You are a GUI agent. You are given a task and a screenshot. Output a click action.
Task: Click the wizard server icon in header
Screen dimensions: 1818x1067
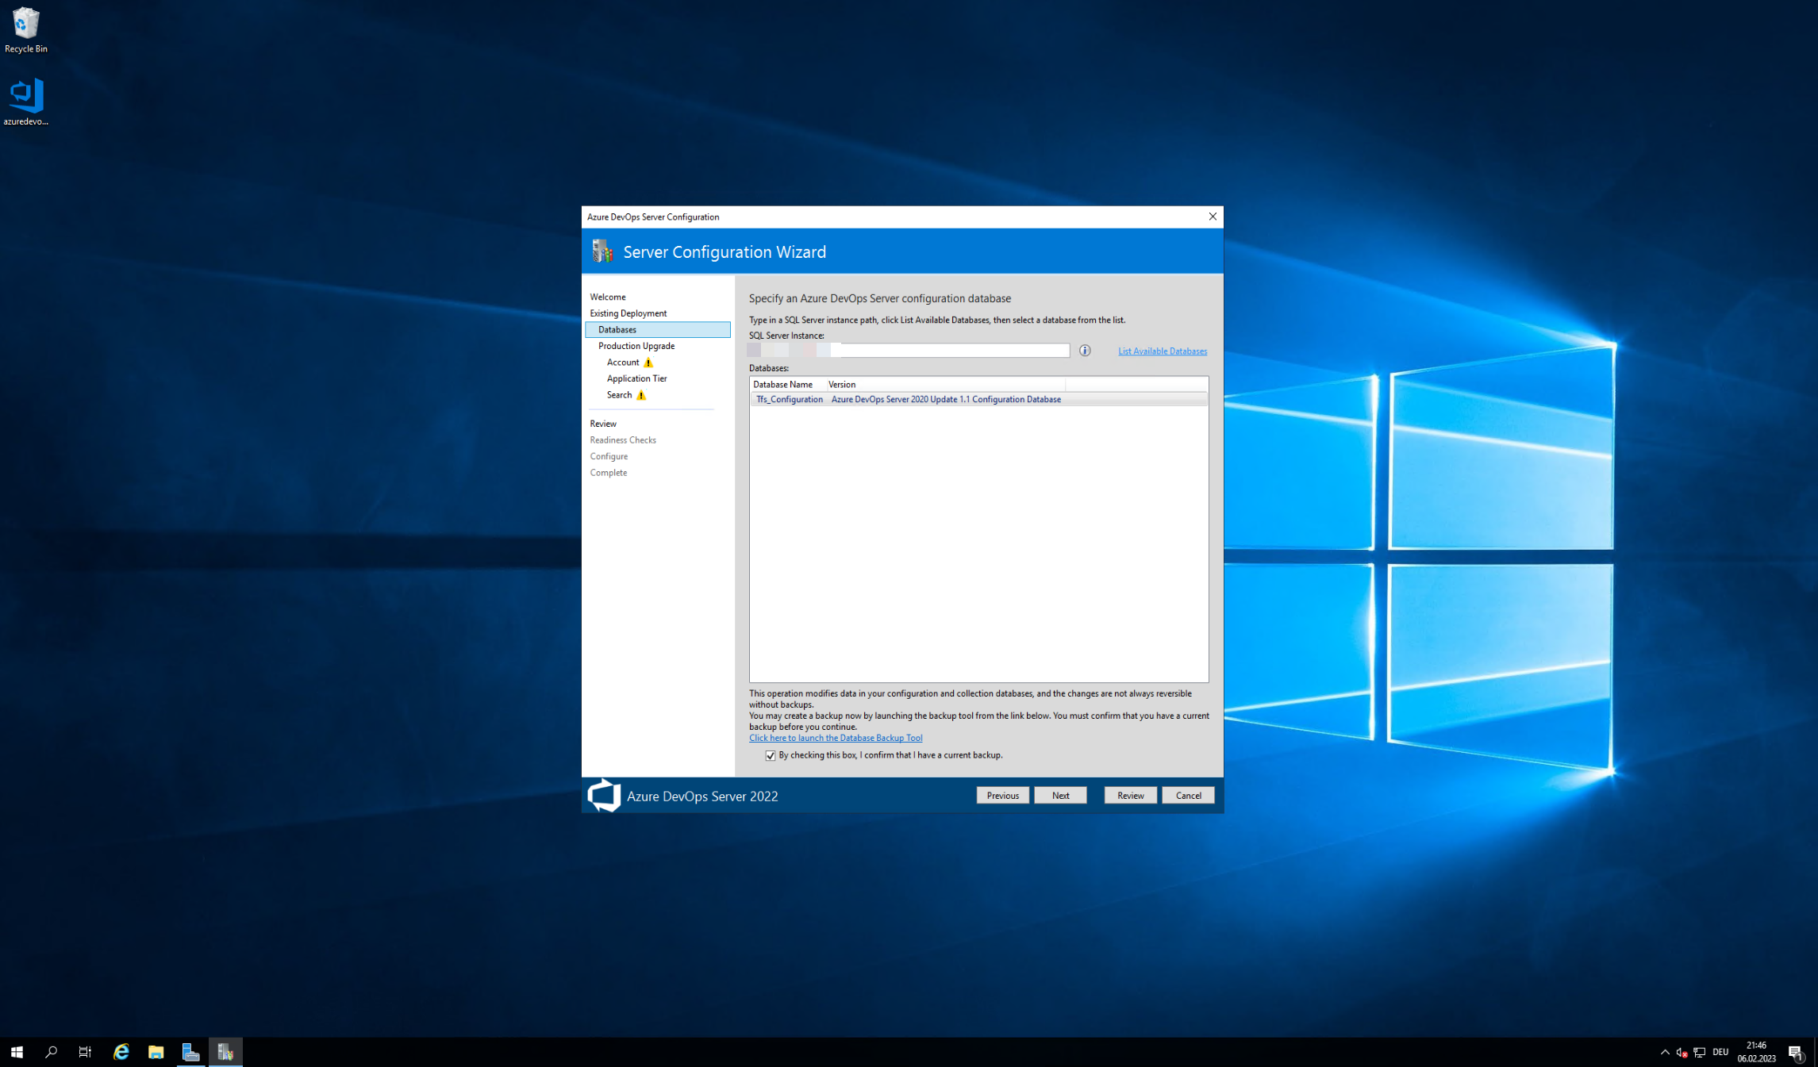click(x=602, y=251)
